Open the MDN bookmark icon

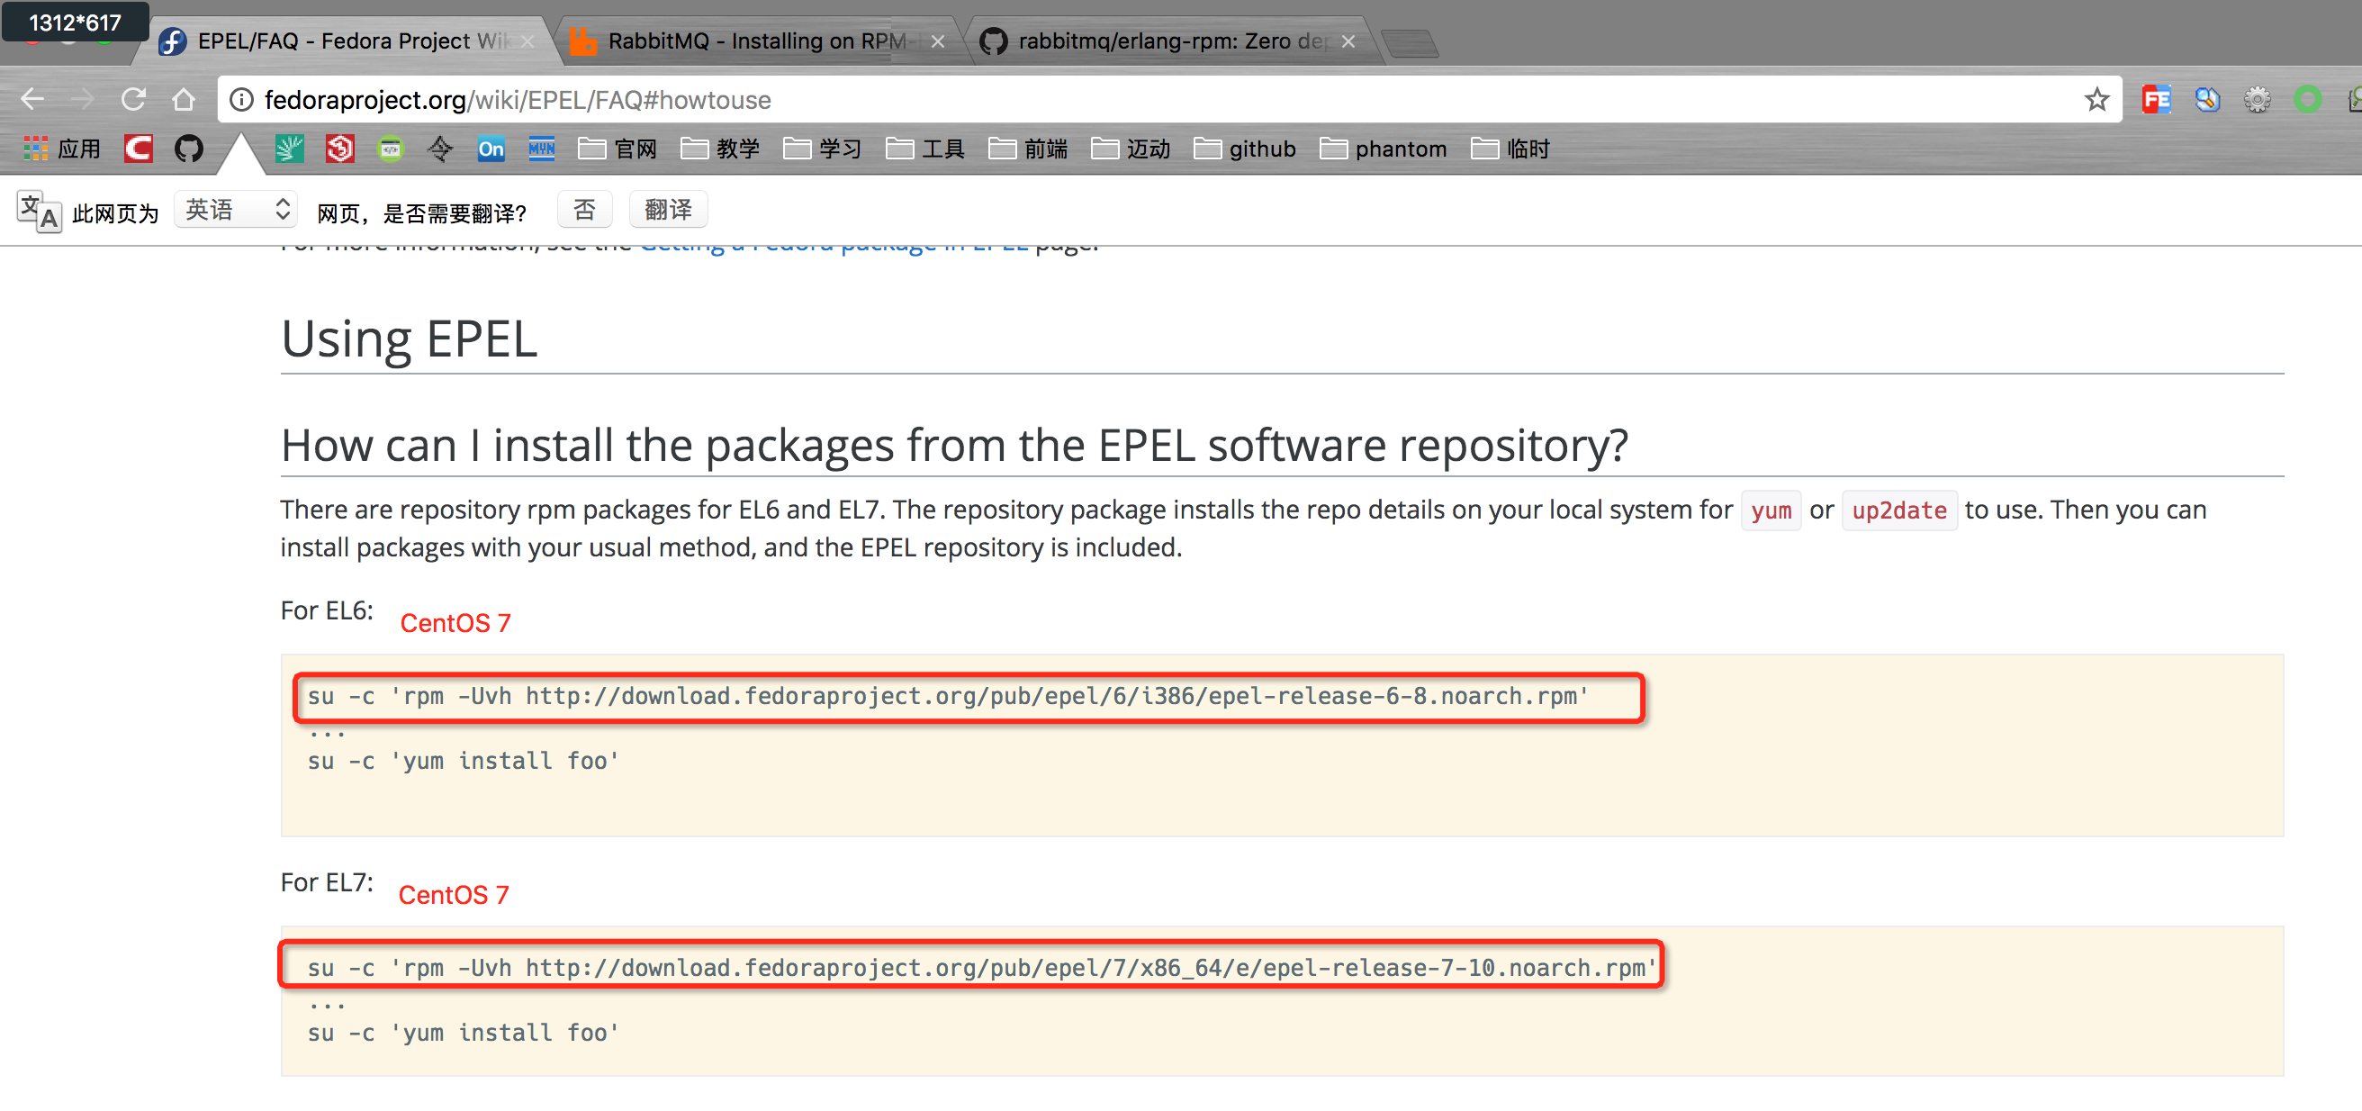point(541,149)
